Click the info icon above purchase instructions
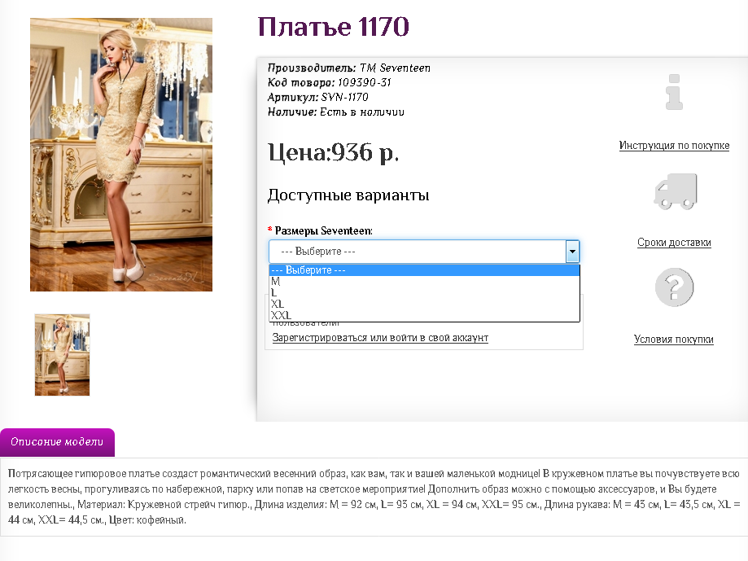Viewport: 748px width, 561px height. click(674, 92)
